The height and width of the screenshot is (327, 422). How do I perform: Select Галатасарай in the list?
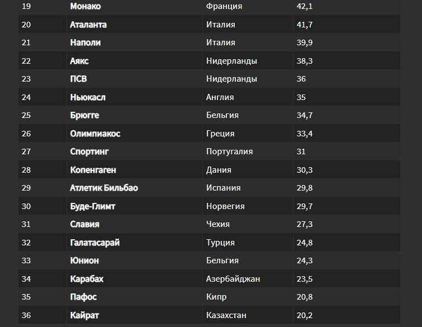coord(94,243)
